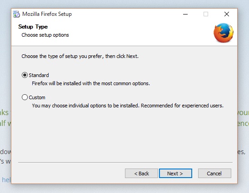Viewport: 249px width, 193px height.
Task: Continue installation with the Next button
Action: pyautogui.click(x=175, y=174)
